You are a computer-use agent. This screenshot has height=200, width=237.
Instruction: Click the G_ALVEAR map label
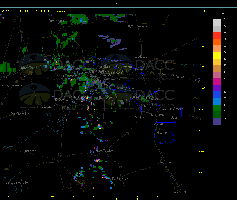point(157,115)
